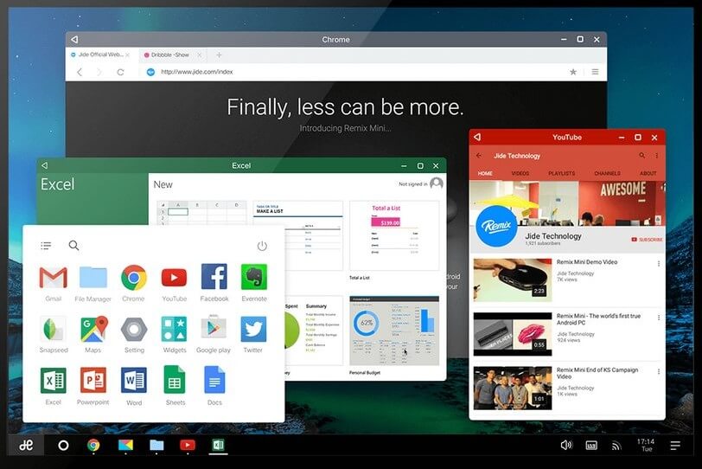This screenshot has height=469, width=702.
Task: Launch the Docs app
Action: click(x=214, y=380)
